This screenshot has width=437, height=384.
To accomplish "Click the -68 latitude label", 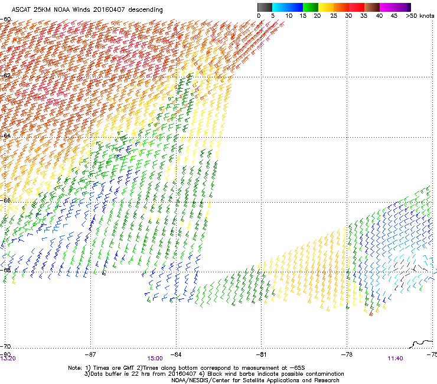I will click(x=5, y=270).
